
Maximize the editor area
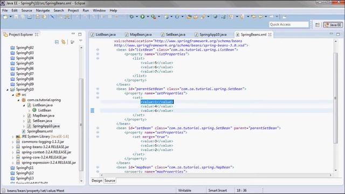tap(338, 34)
